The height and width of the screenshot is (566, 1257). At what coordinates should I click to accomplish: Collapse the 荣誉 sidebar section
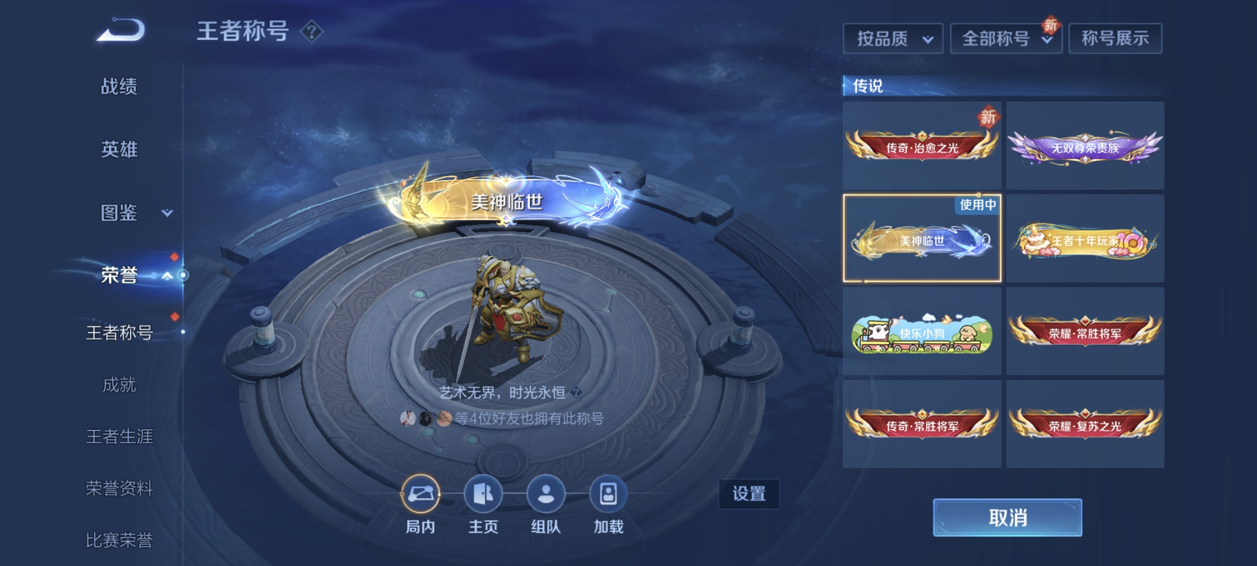pyautogui.click(x=167, y=276)
